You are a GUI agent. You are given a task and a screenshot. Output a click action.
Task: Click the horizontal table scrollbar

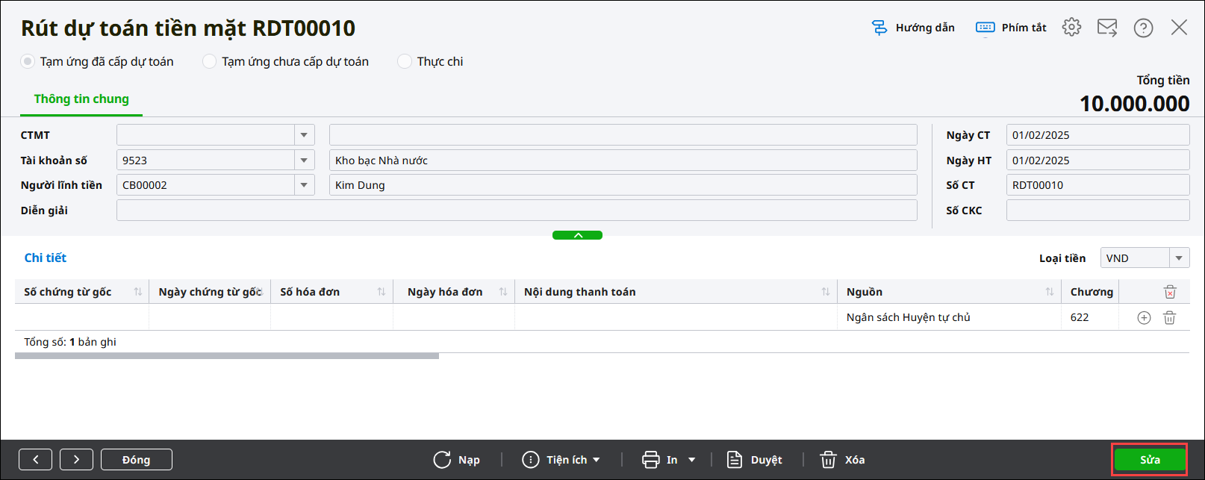tap(227, 356)
